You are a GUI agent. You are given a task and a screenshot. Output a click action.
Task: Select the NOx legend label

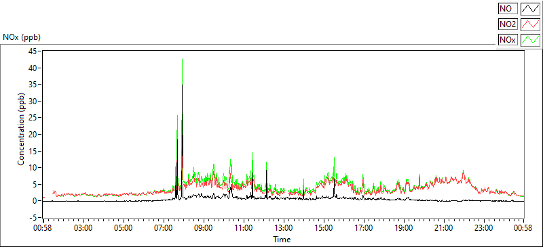pos(508,40)
